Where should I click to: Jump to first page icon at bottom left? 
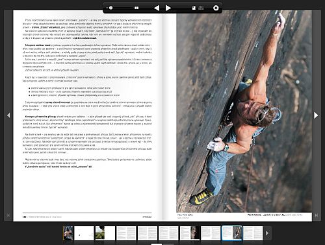tap(8, 215)
